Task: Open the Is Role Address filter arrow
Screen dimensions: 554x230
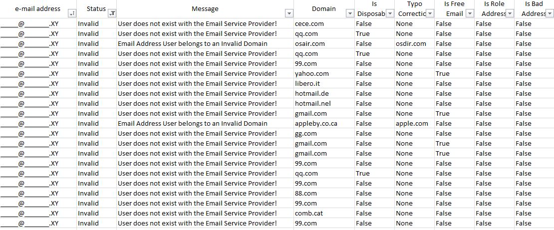Action: pos(510,13)
